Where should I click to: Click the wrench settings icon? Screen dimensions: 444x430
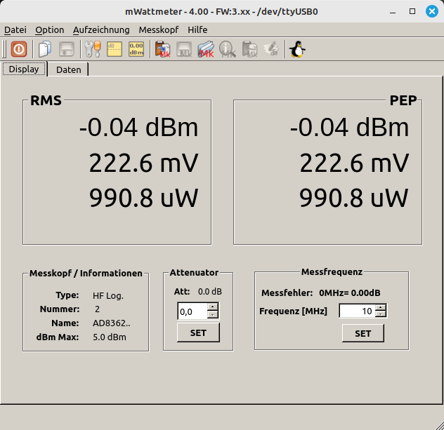92,49
